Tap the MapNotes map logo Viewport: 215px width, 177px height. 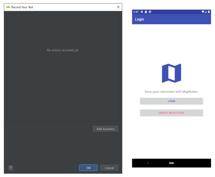pos(171,73)
